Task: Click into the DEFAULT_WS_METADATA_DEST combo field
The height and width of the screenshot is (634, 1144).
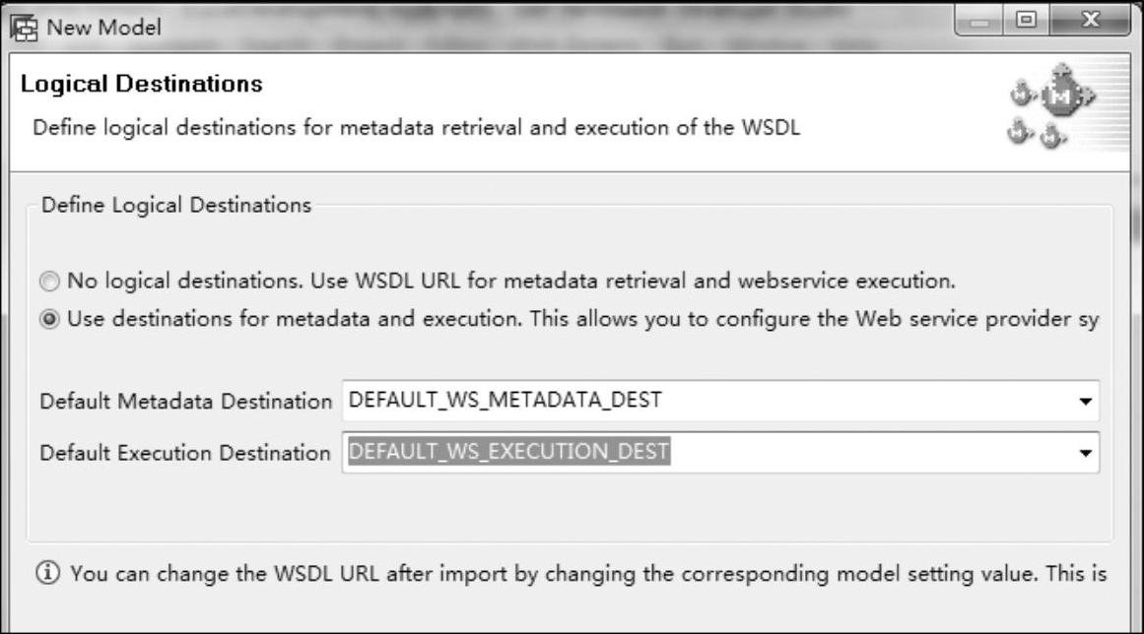Action: pos(720,401)
